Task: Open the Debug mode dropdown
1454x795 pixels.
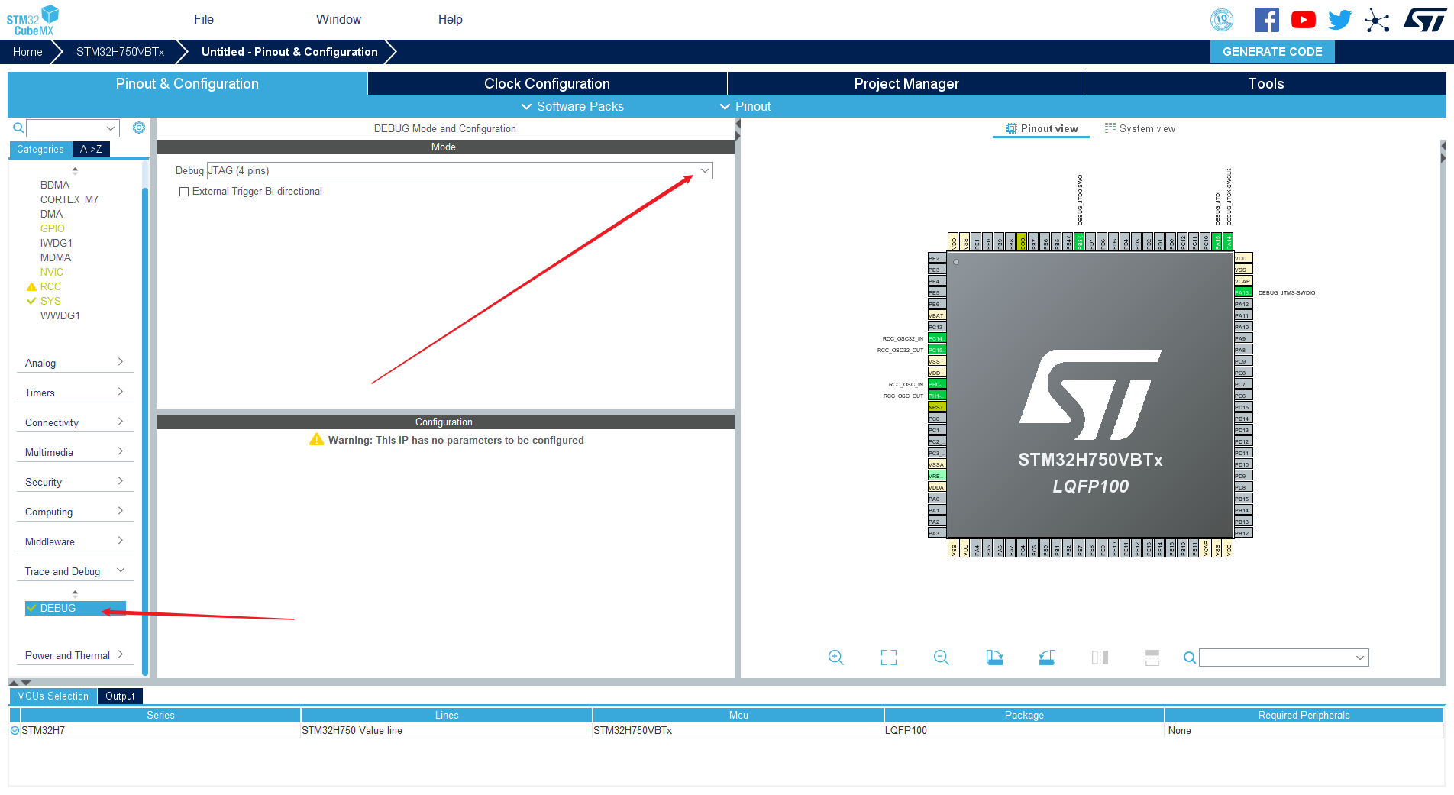Action: pos(460,170)
